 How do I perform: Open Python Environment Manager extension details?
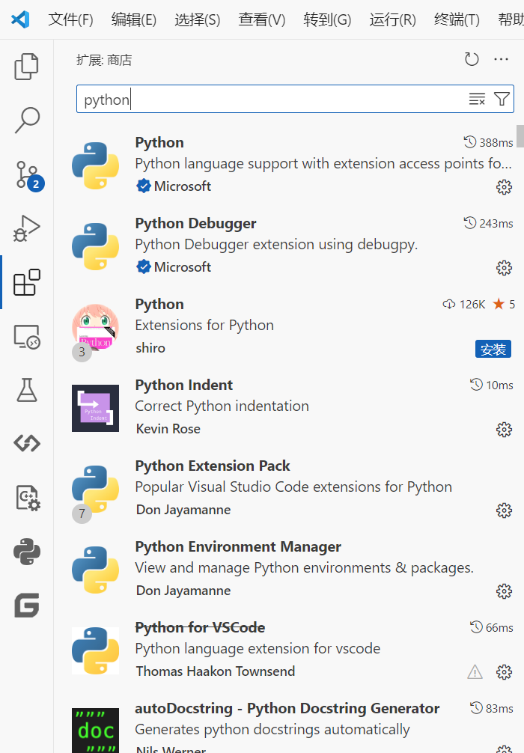pyautogui.click(x=238, y=547)
